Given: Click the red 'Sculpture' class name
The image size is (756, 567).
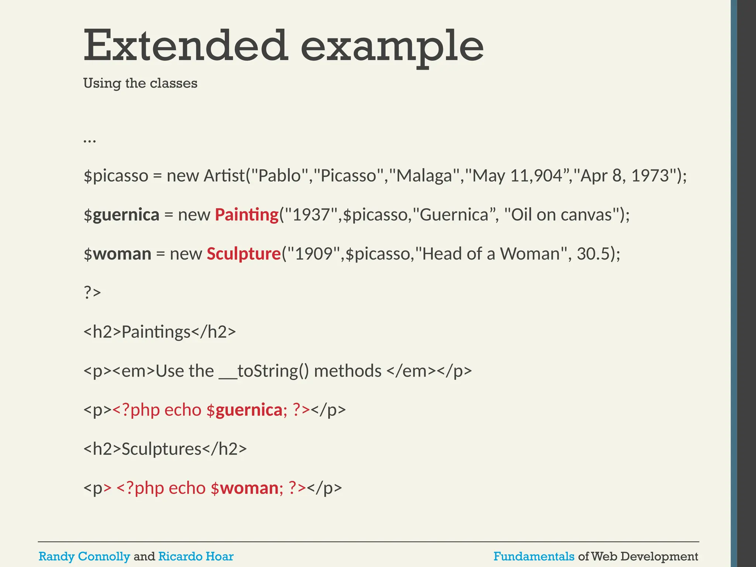Looking at the screenshot, I should click(244, 254).
